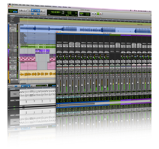Image resolution: width=159 pixels, height=149 pixels.
Task: Select the Scrubber speaker tool
Action: [41, 11]
